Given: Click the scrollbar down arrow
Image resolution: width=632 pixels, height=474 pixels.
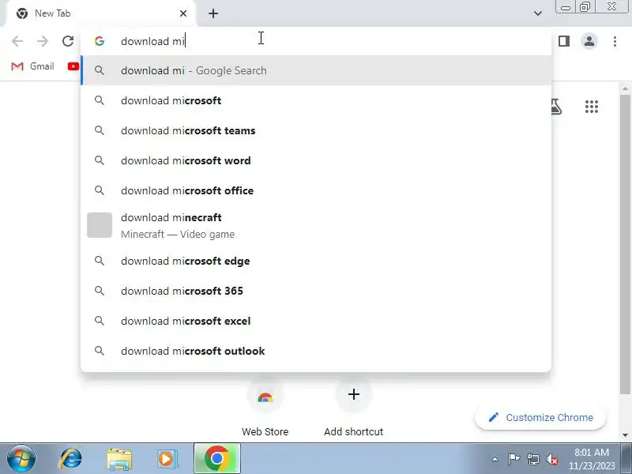Looking at the screenshot, I should (x=625, y=435).
